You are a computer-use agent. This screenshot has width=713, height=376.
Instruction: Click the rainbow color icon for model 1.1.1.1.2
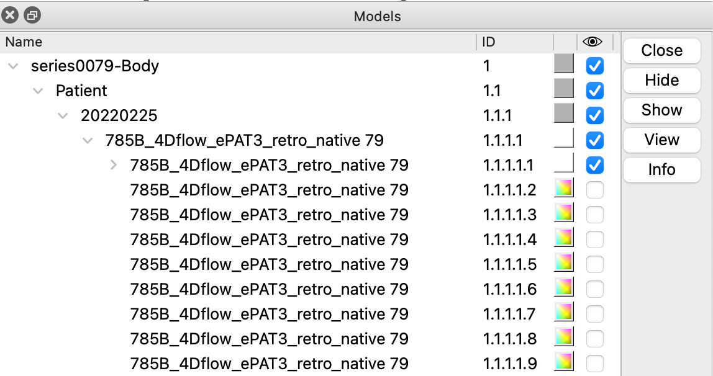pyautogui.click(x=563, y=189)
